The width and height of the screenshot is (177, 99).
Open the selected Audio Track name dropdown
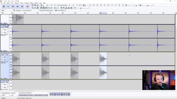(x=6, y=53)
